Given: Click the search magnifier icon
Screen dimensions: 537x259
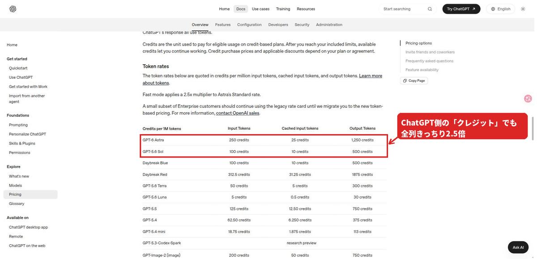Looking at the screenshot, I should 430,9.
